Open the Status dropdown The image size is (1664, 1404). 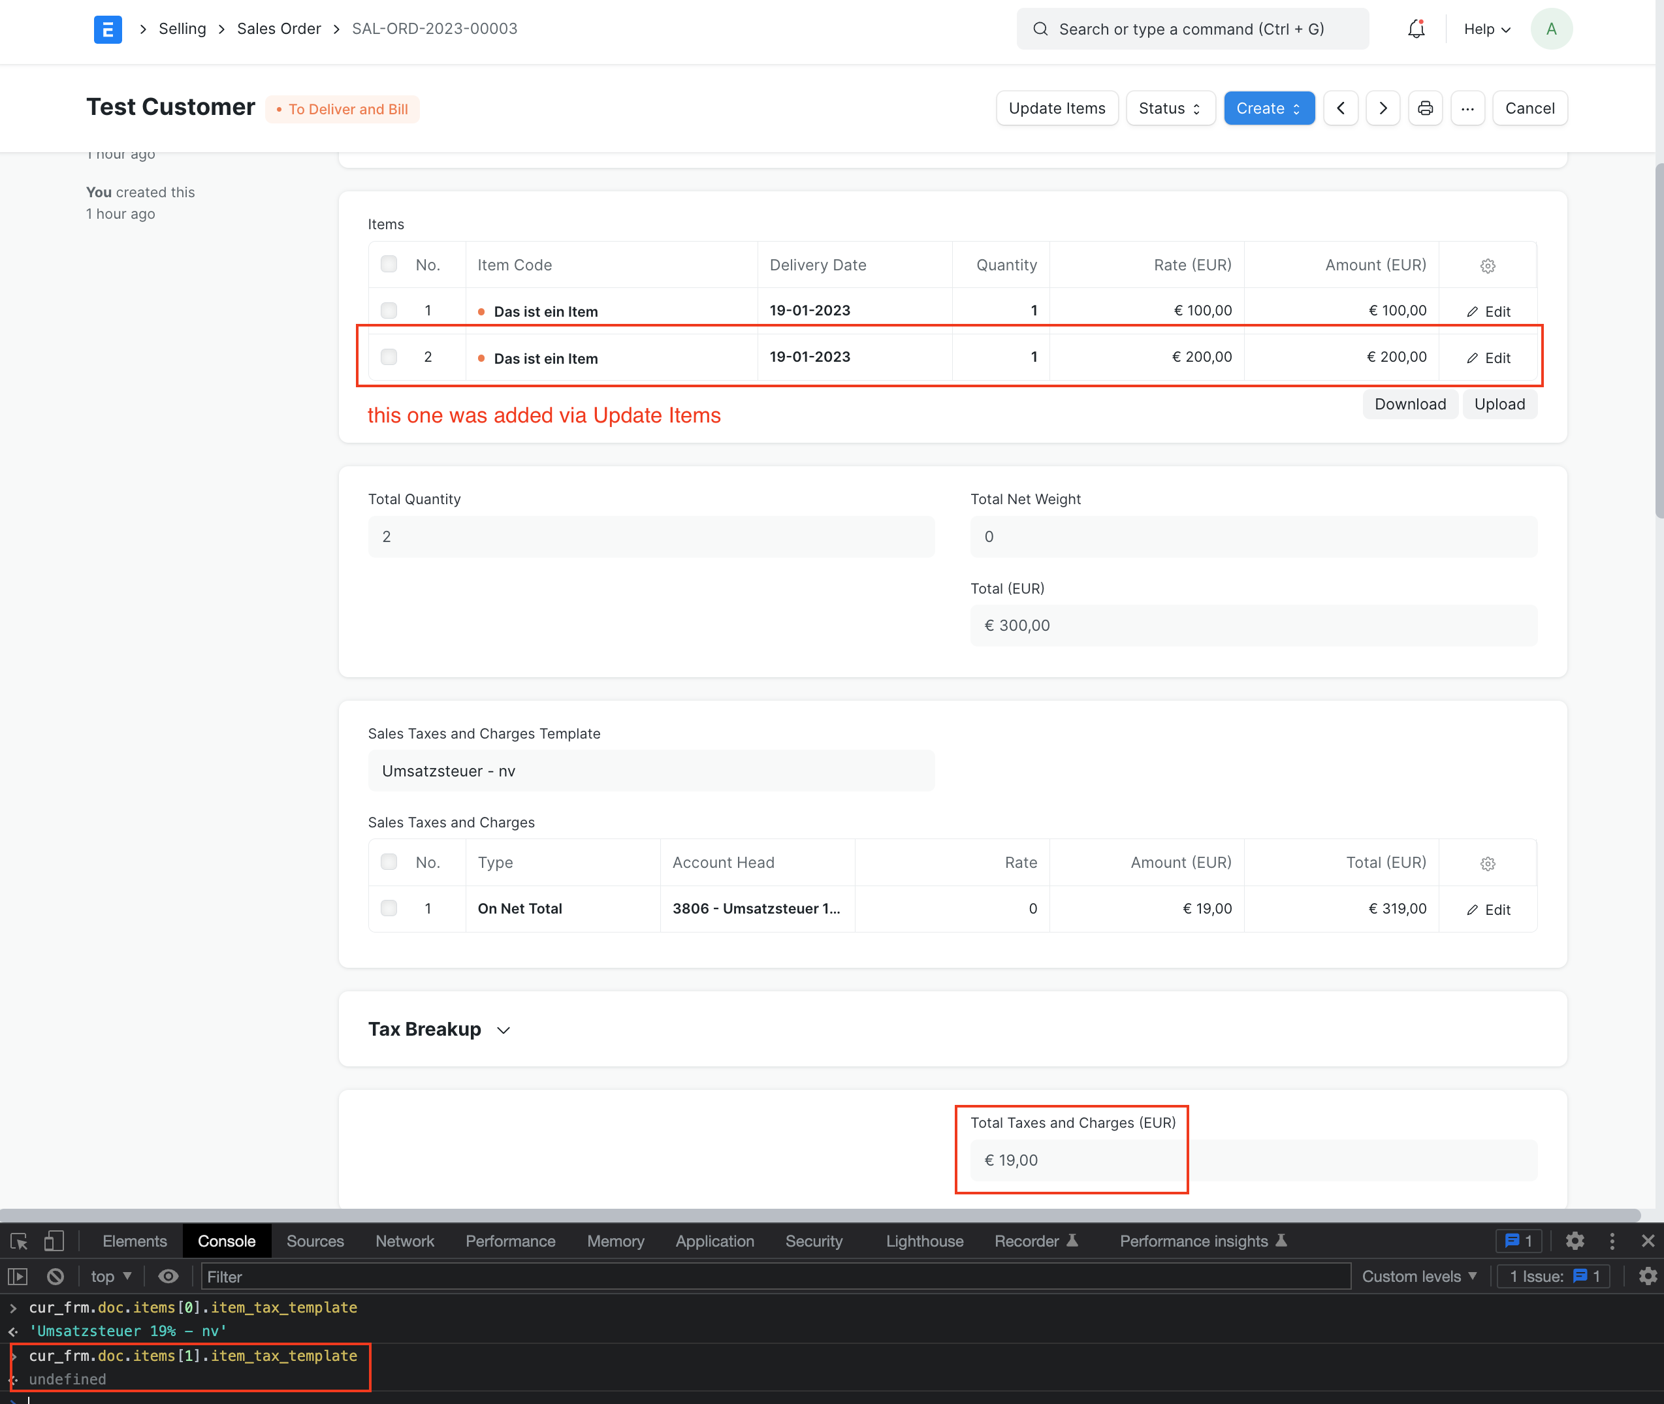[x=1169, y=108]
